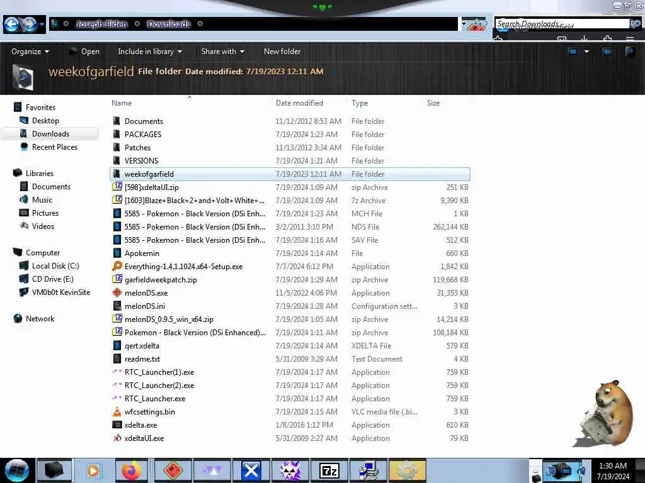This screenshot has width=645, height=483.
Task: Go forward with the Forward arrow button
Action: (x=29, y=25)
